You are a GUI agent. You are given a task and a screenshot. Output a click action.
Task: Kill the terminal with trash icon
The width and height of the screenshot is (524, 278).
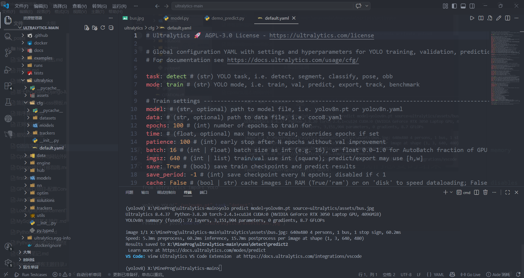[485, 192]
